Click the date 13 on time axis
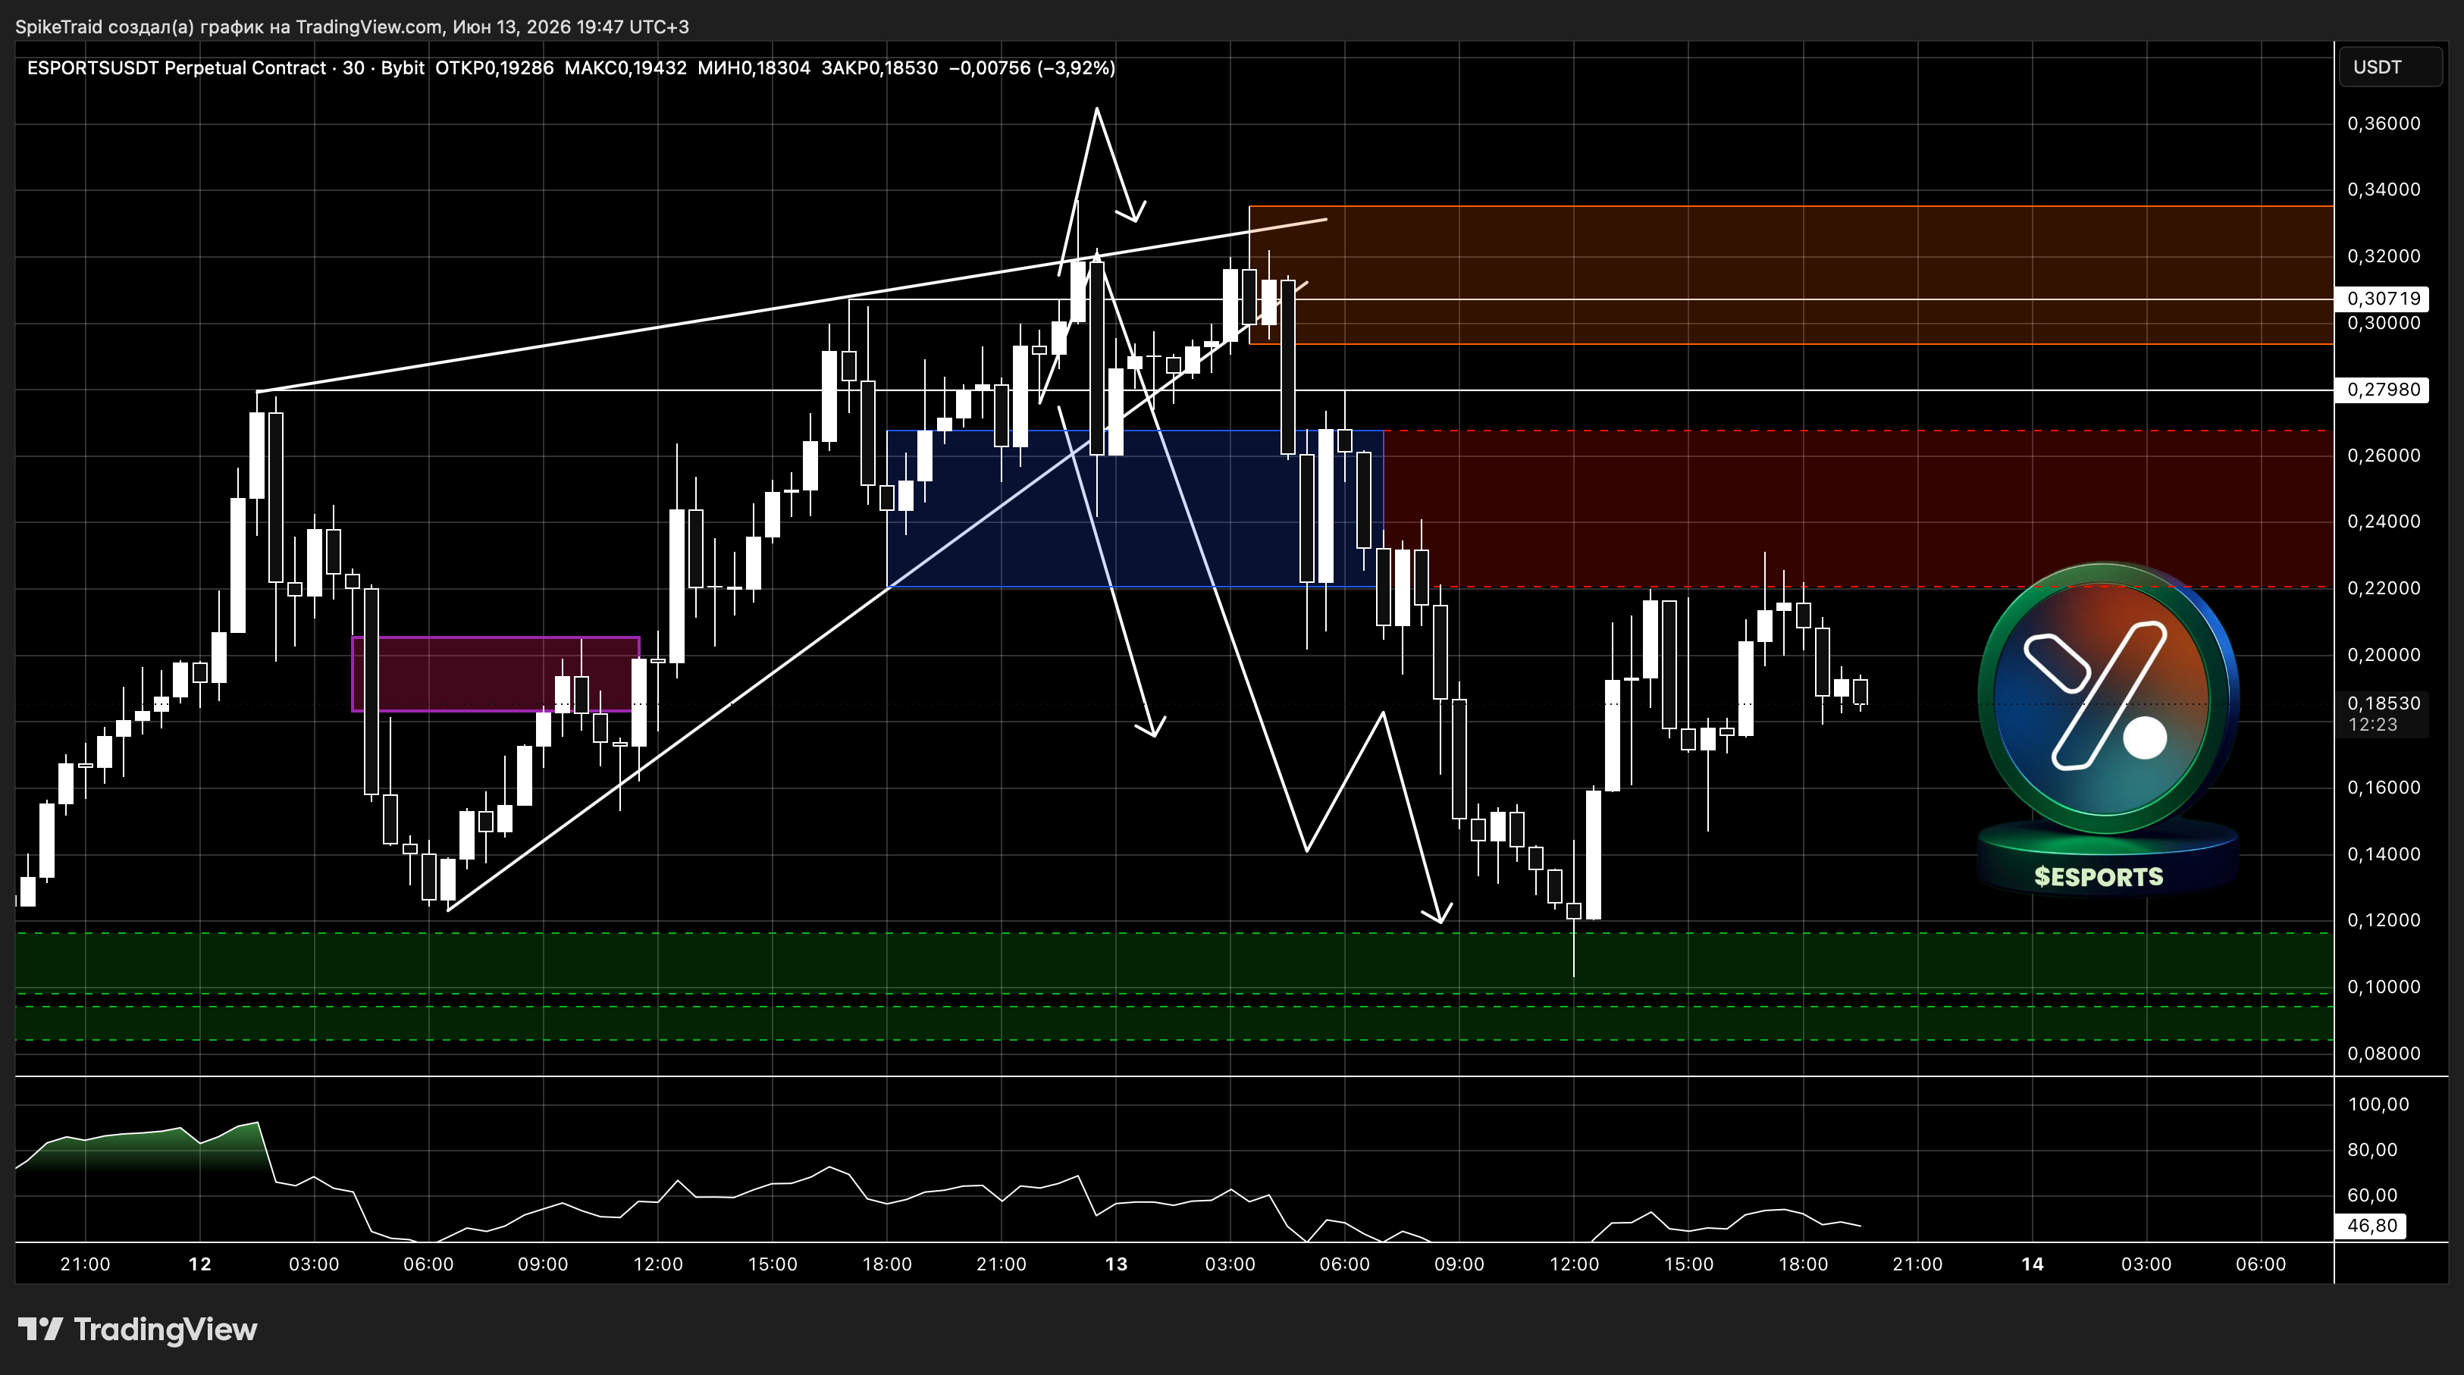 click(x=1115, y=1264)
